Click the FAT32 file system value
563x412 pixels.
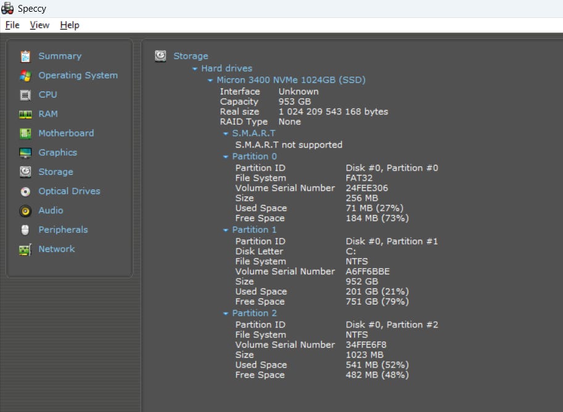pos(359,178)
